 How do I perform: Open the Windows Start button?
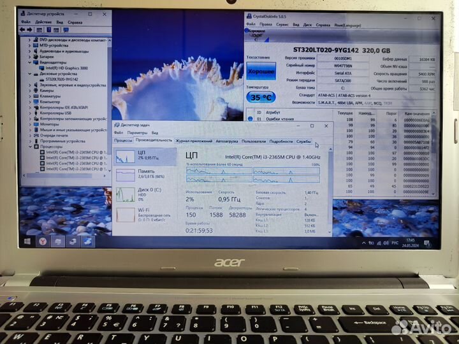click(x=27, y=241)
